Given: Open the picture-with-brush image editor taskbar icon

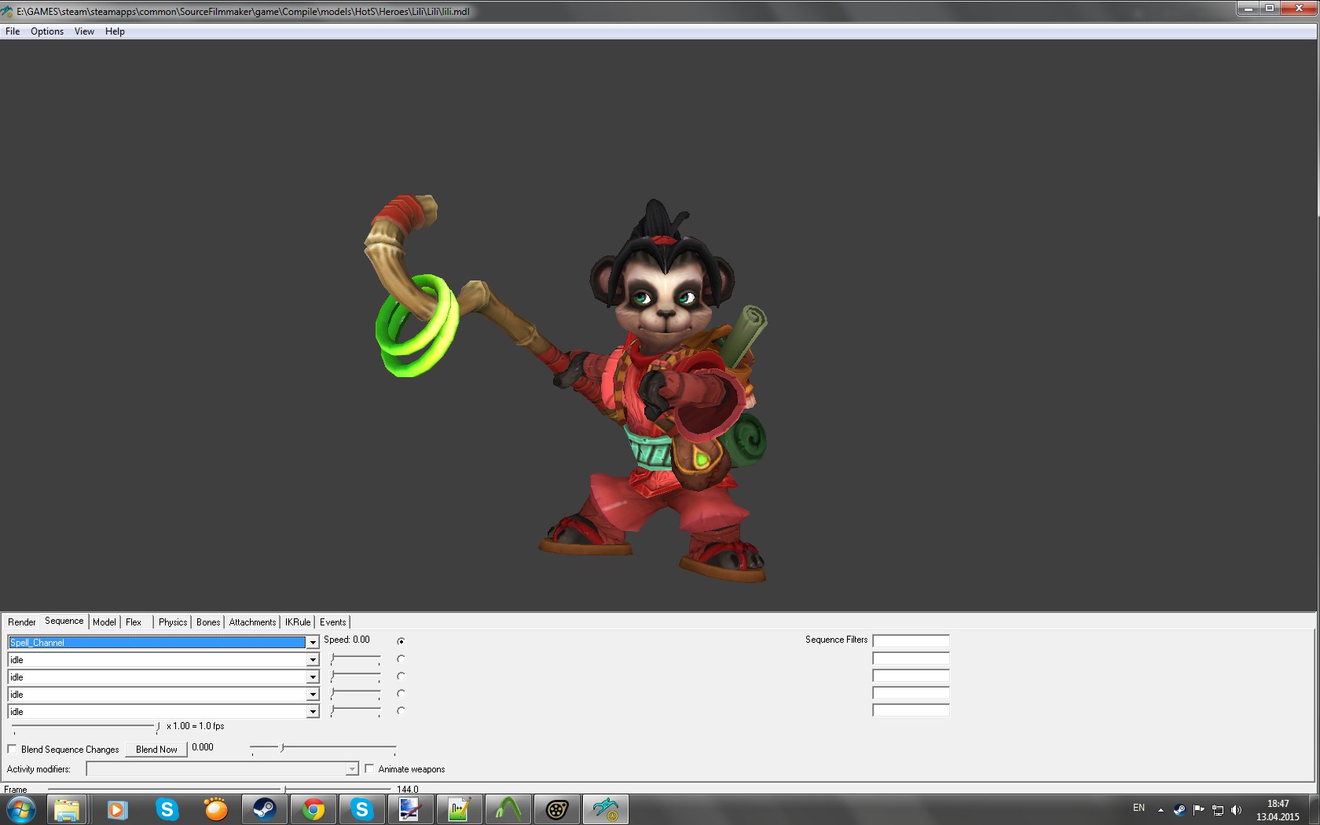Looking at the screenshot, I should click(x=410, y=809).
